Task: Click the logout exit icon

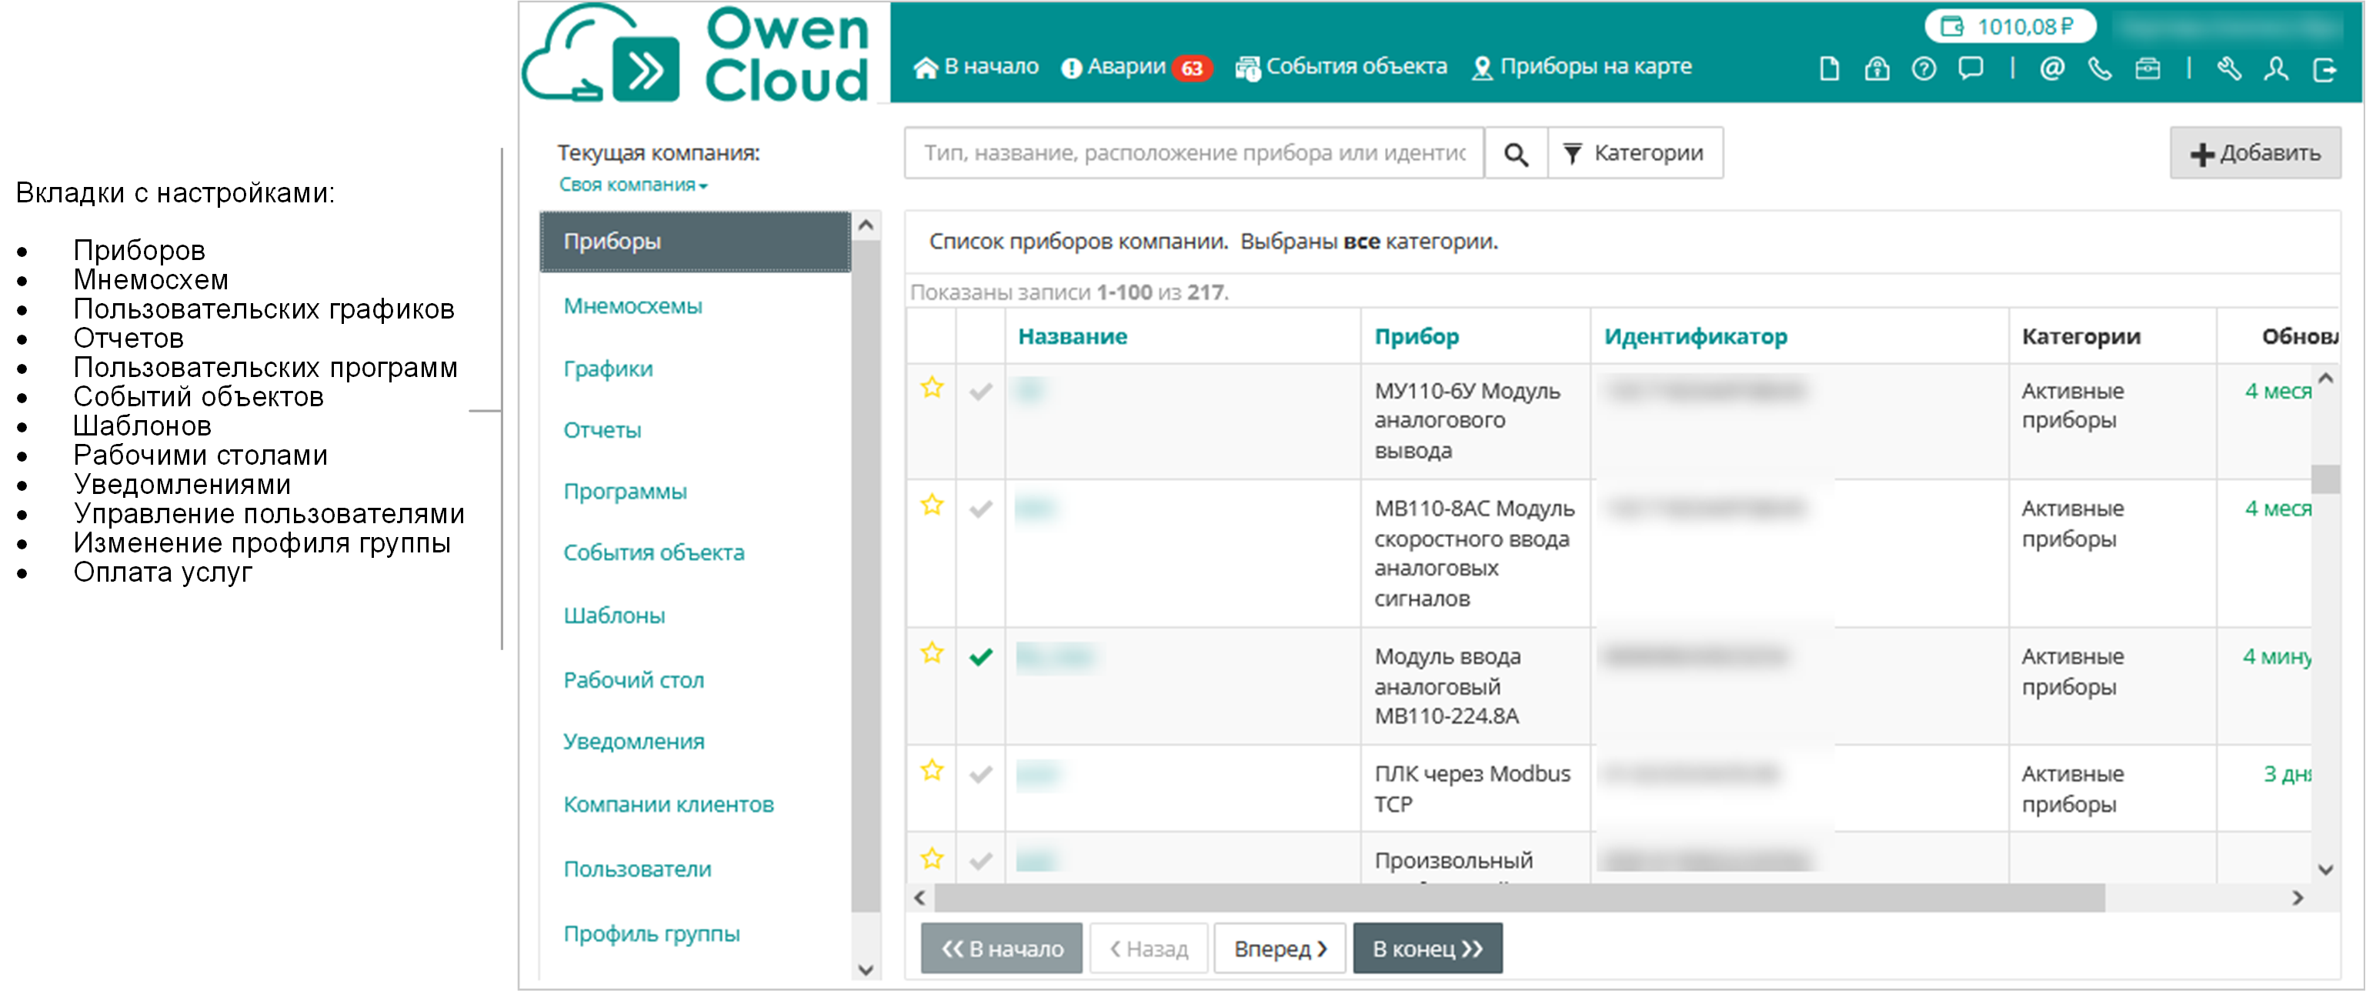Action: 2324,69
